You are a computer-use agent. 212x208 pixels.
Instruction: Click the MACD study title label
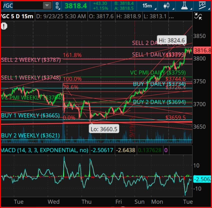pyautogui.click(x=45, y=150)
